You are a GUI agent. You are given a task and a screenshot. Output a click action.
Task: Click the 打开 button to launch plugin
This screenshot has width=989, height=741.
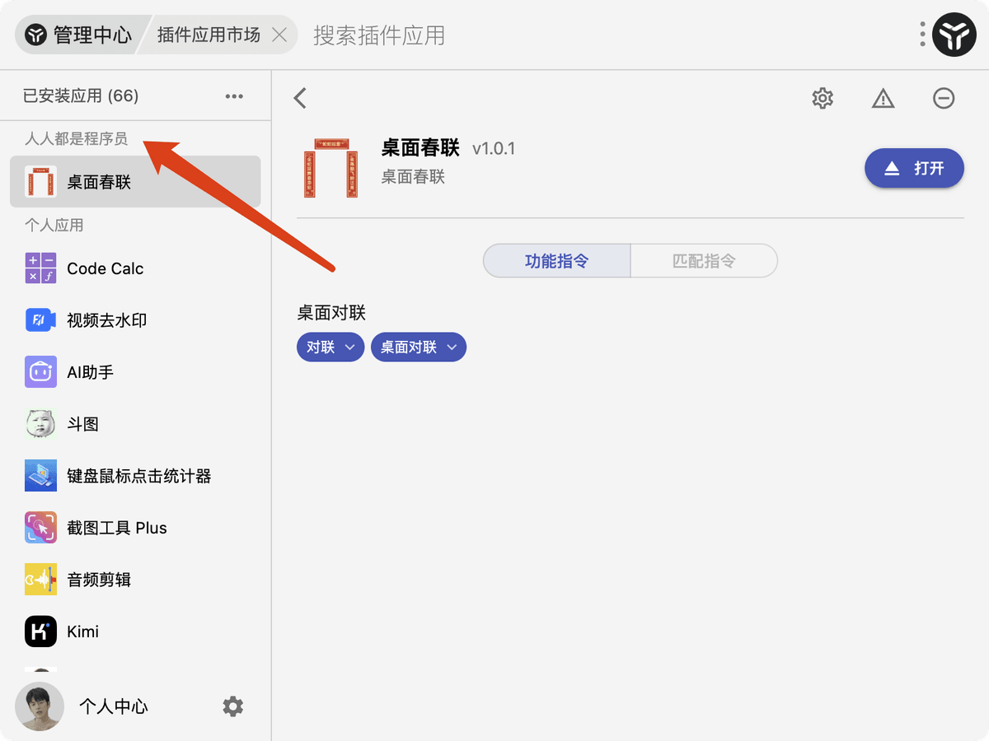[914, 167]
